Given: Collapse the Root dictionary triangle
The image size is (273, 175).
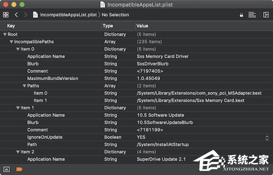Looking at the screenshot, I should coord(5,35).
